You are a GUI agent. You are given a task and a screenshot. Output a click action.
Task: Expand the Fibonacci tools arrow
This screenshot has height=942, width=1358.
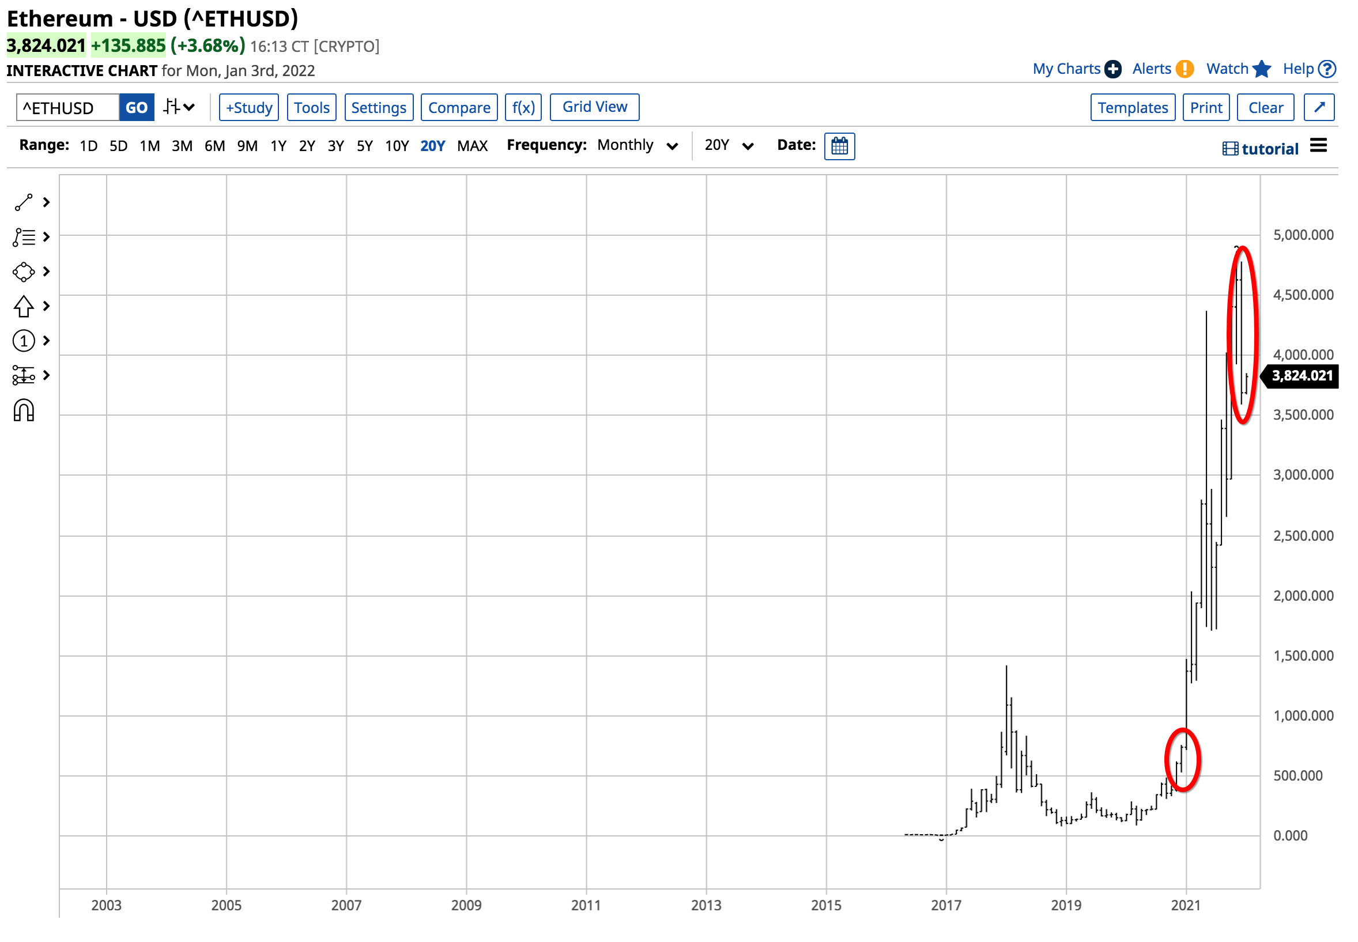pyautogui.click(x=46, y=238)
